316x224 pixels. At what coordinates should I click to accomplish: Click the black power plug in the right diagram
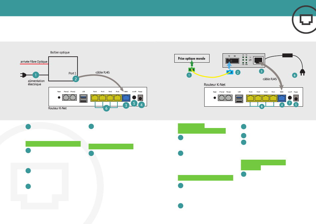point(302,72)
